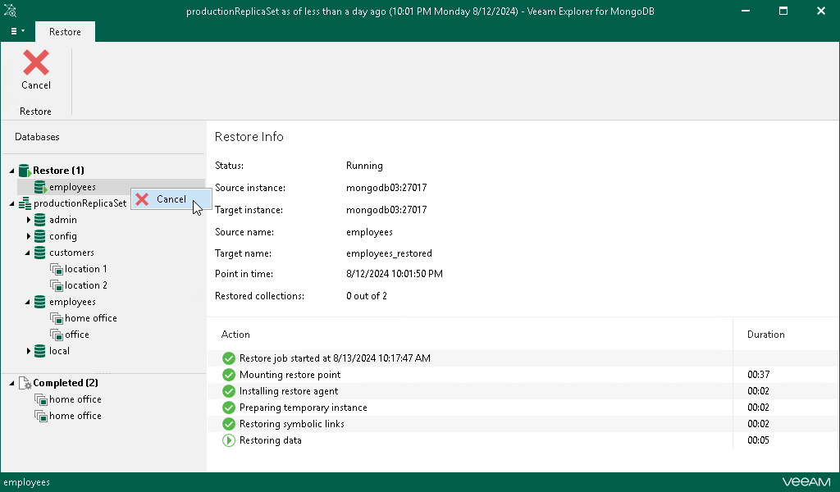This screenshot has width=840, height=492.
Task: Click the location 1 collection icon
Action: pyautogui.click(x=56, y=269)
